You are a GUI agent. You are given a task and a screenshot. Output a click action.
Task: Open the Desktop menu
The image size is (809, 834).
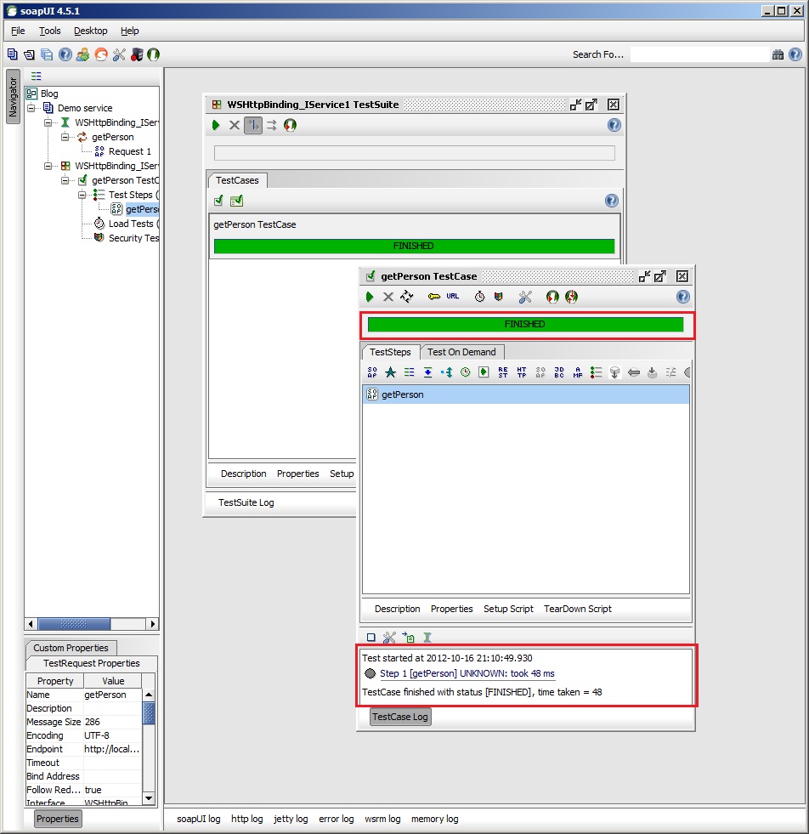tap(91, 31)
